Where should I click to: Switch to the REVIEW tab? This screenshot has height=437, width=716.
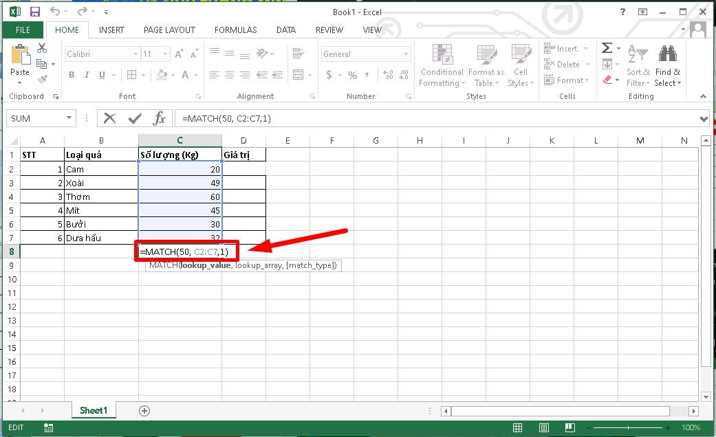[x=329, y=30]
